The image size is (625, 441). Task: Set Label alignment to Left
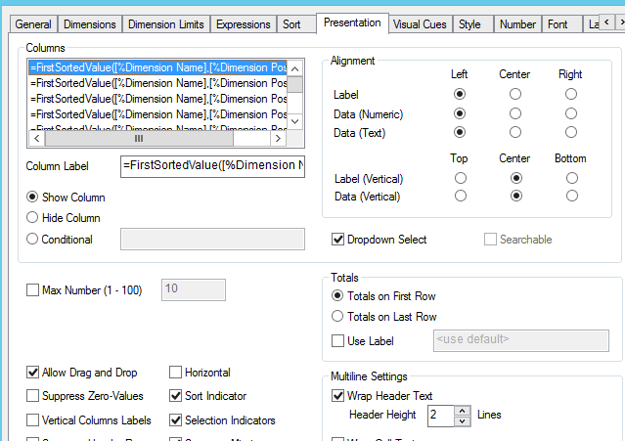pos(460,94)
